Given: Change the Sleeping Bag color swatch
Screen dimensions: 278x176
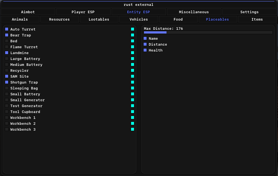Looking at the screenshot, I should 133,88.
